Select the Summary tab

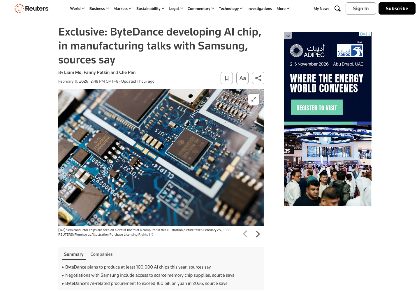[x=74, y=254]
